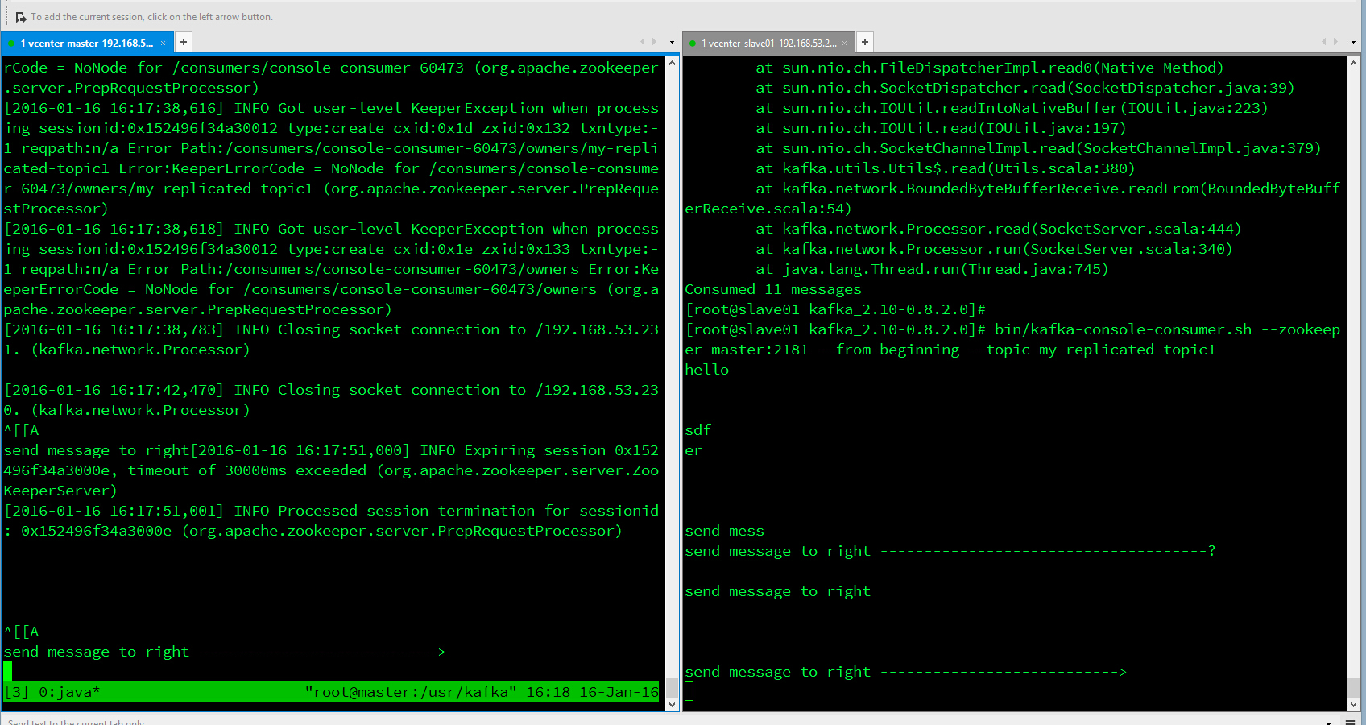The width and height of the screenshot is (1366, 725).
Task: Click the green status dot on vcenter-slave01 tab
Action: tap(693, 43)
